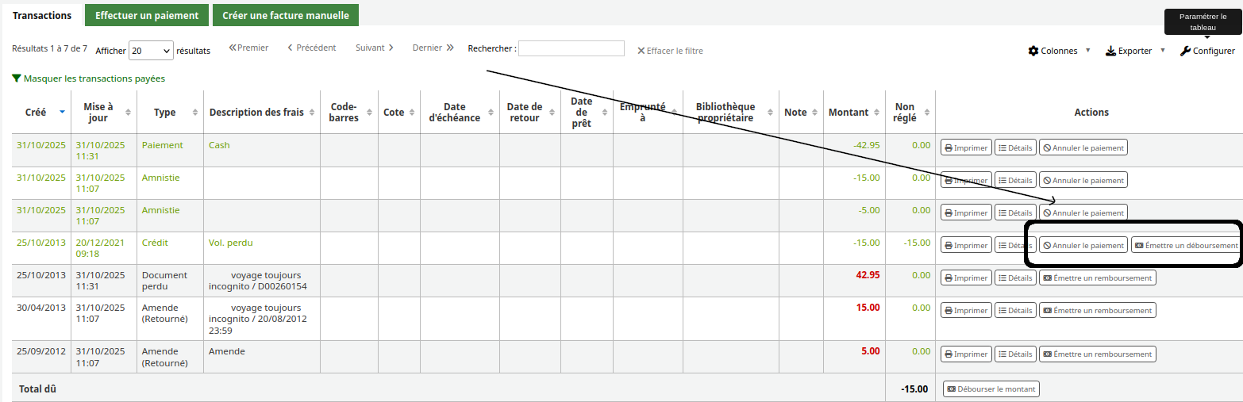Click in the Rechercher search field
The height and width of the screenshot is (402, 1243).
click(x=571, y=48)
